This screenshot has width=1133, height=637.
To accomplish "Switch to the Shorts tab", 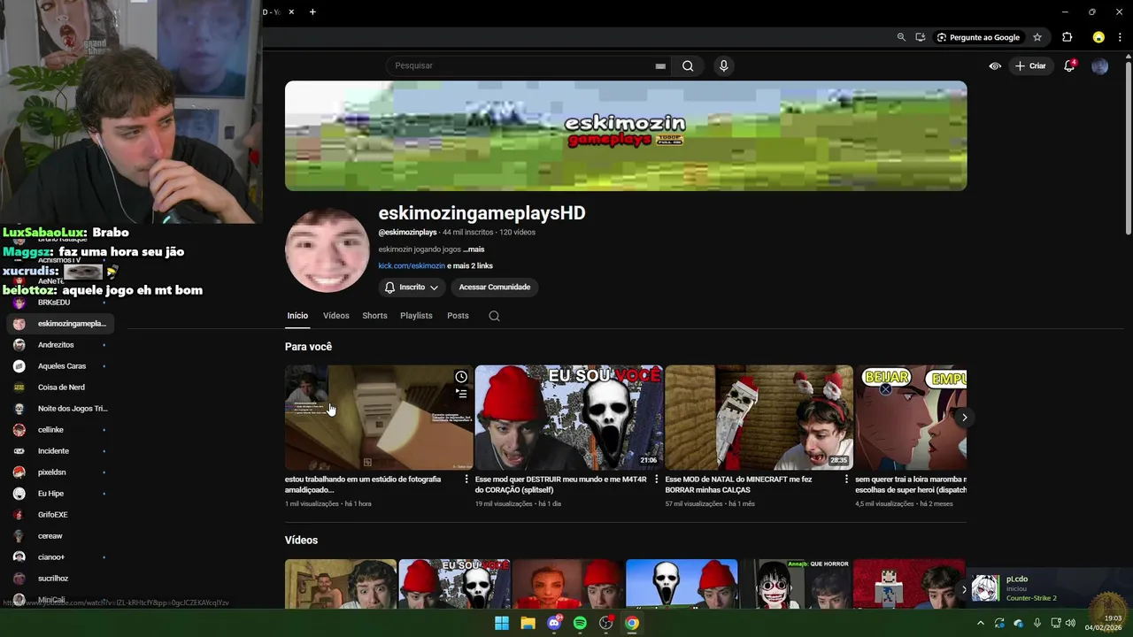I will [374, 316].
